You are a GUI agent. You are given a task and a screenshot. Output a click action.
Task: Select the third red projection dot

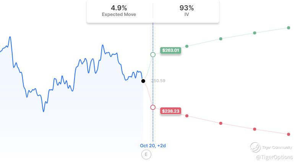[255, 129]
